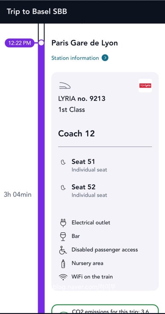Click the 3h 04min duration label
165x314 pixels.
tap(18, 195)
